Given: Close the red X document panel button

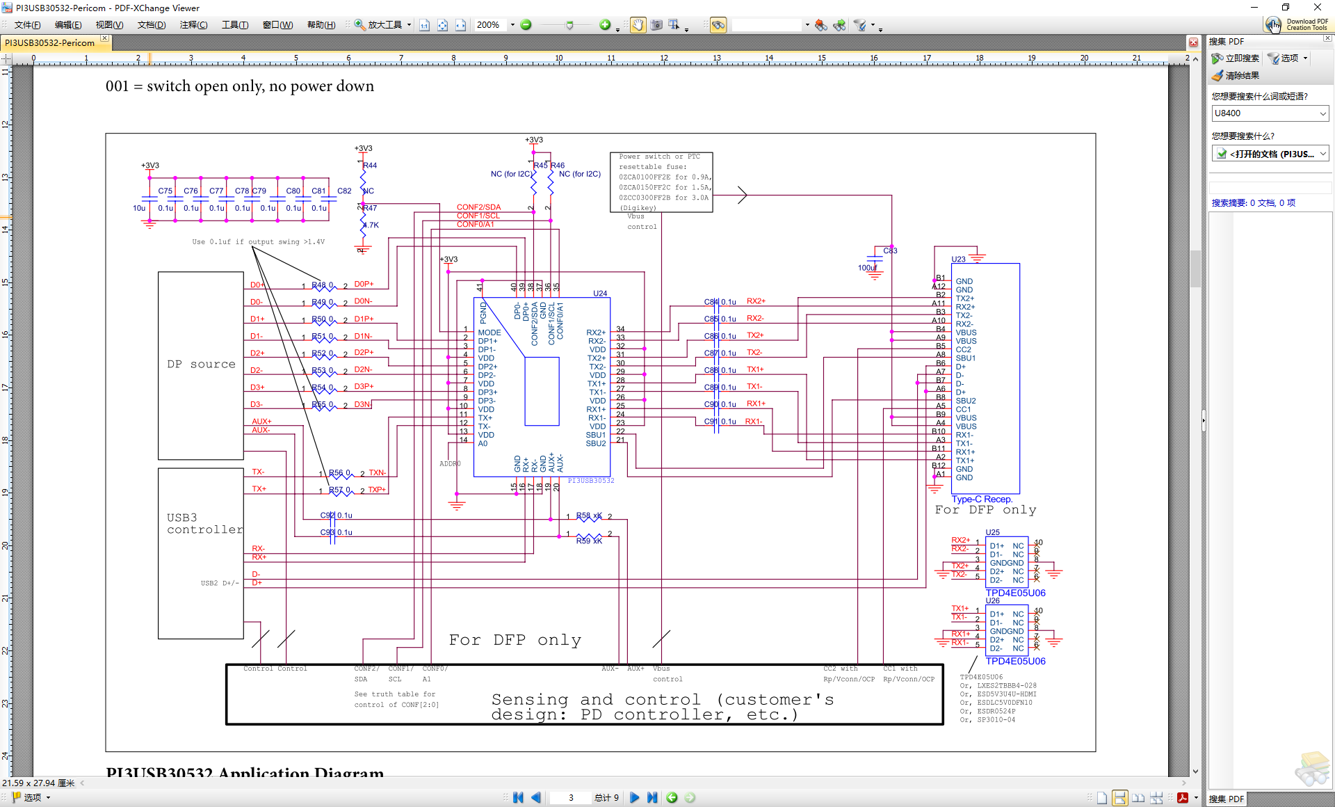Looking at the screenshot, I should (1193, 42).
